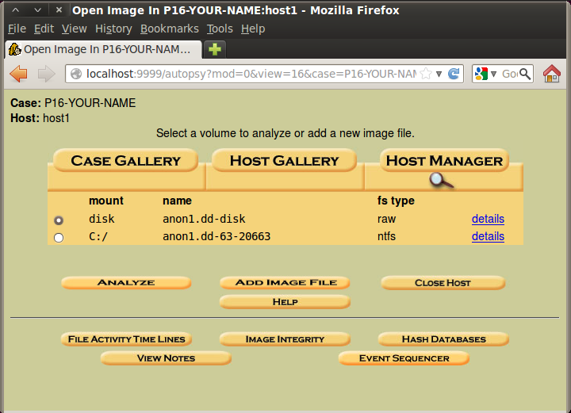Open Hash Databases
This screenshot has height=413, width=571.
[x=443, y=339]
